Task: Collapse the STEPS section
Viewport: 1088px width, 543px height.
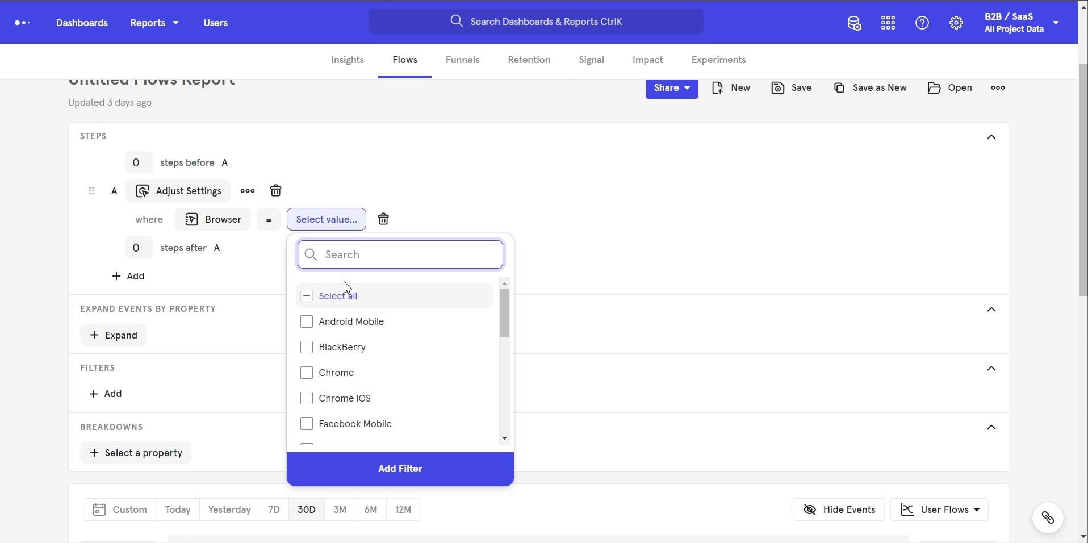Action: (x=992, y=137)
